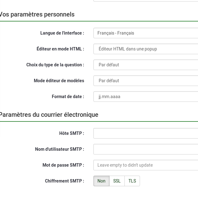Choose SSL encryption option
This screenshot has height=204, width=198.
click(117, 181)
